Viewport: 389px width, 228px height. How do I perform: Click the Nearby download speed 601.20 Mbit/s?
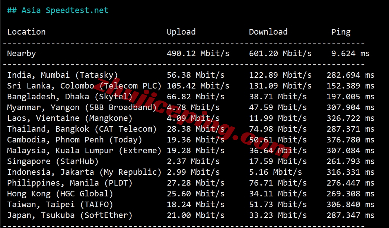pos(280,54)
